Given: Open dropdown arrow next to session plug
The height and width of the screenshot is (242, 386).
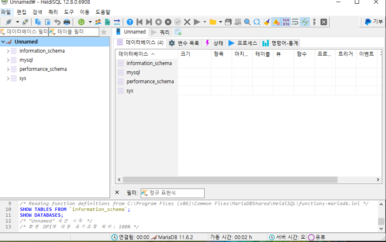Looking at the screenshot, I should [17, 22].
